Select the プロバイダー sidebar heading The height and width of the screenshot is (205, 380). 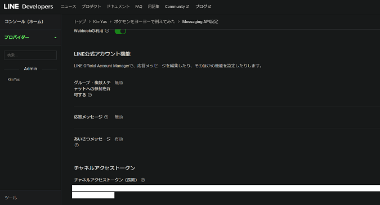(x=17, y=37)
